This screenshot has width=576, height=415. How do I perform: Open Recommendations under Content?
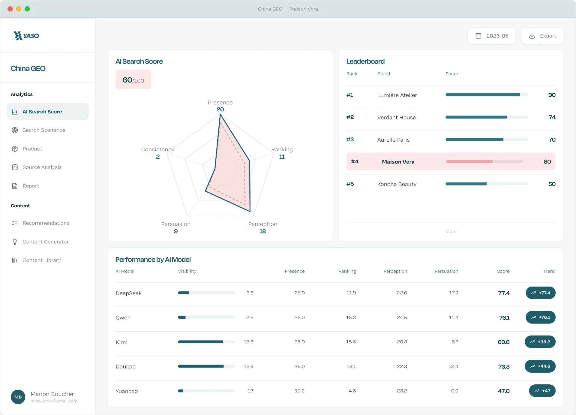tap(48, 223)
